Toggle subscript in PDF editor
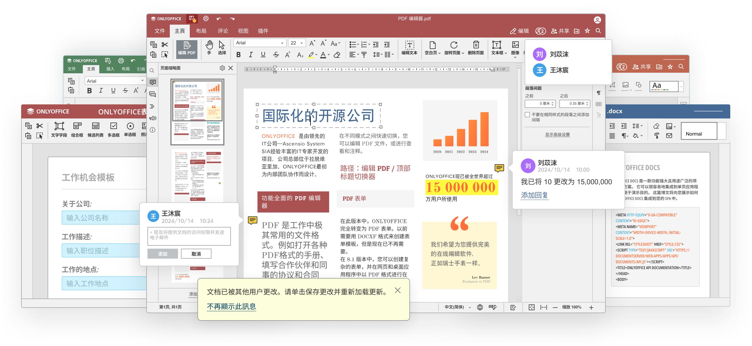This screenshot has height=346, width=752. pos(300,55)
